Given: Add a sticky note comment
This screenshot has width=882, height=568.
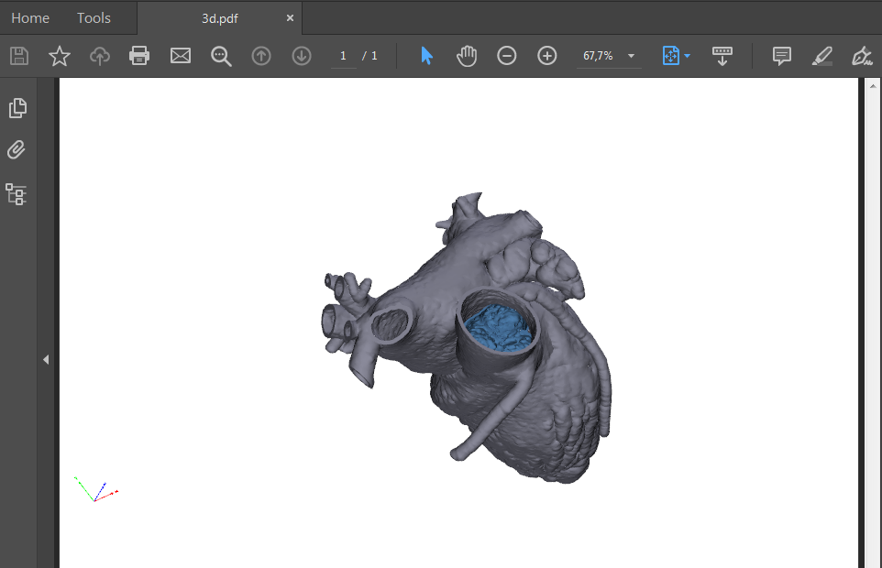Looking at the screenshot, I should point(781,56).
